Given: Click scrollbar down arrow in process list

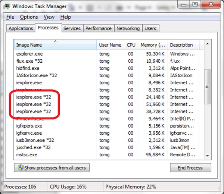Looking at the screenshot, I should click(x=208, y=156).
